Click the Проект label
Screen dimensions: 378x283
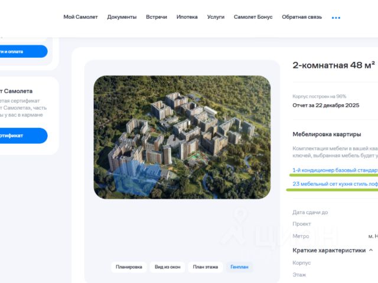click(302, 224)
